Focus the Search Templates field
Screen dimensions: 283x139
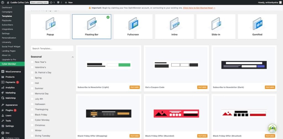[x=52, y=48]
